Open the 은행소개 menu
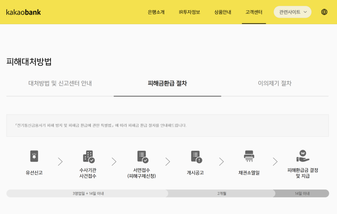 156,12
